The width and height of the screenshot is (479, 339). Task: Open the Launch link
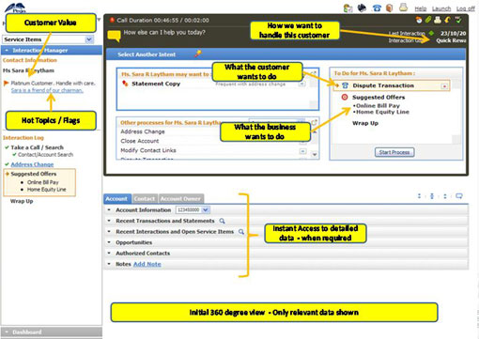click(441, 8)
